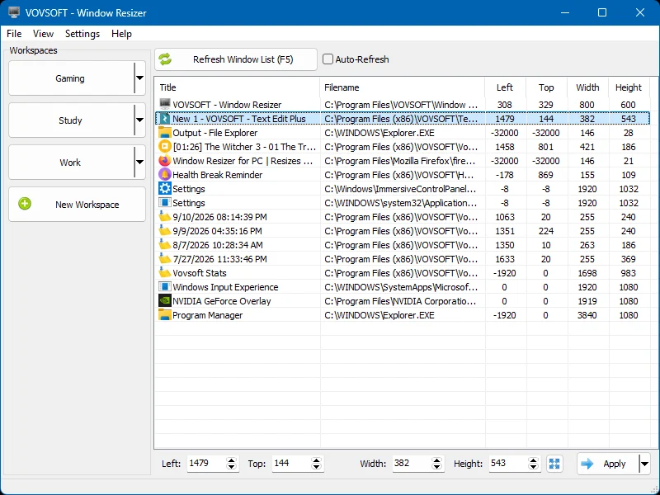Click the green refresh arrows icon
This screenshot has width=660, height=495.
click(x=165, y=59)
